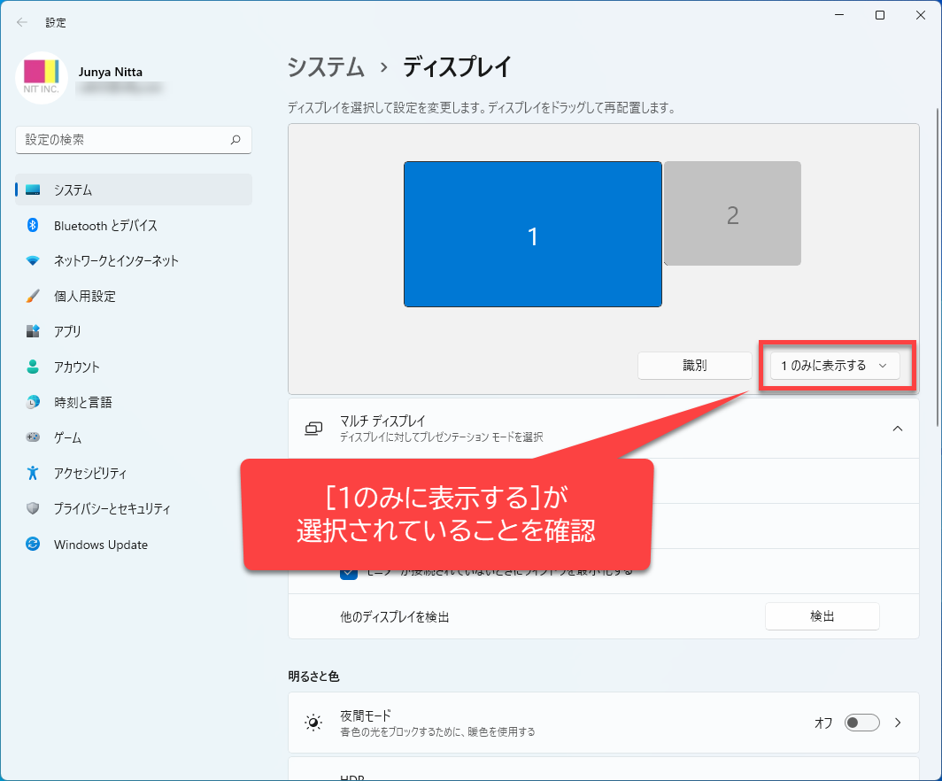Toggle the minimize windows checkbox
This screenshot has height=781, width=942.
point(349,572)
